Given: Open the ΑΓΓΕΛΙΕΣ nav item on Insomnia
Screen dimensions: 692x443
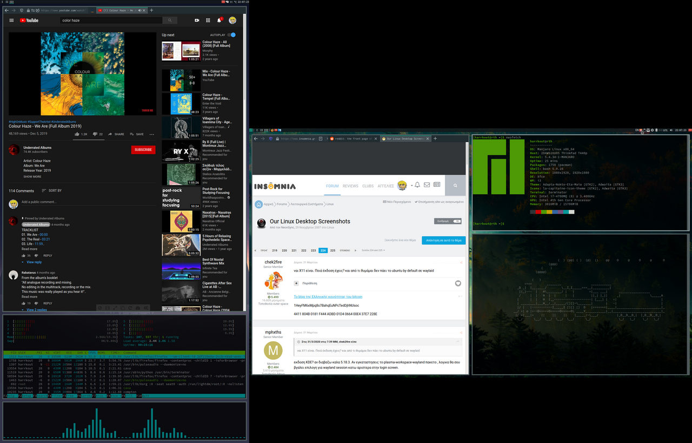Looking at the screenshot, I should click(x=385, y=186).
